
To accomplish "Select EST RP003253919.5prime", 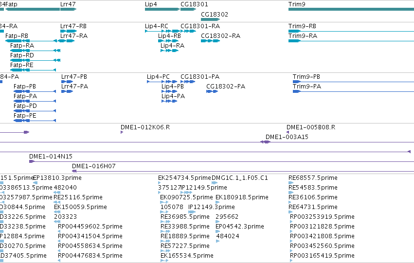I will [291, 222].
